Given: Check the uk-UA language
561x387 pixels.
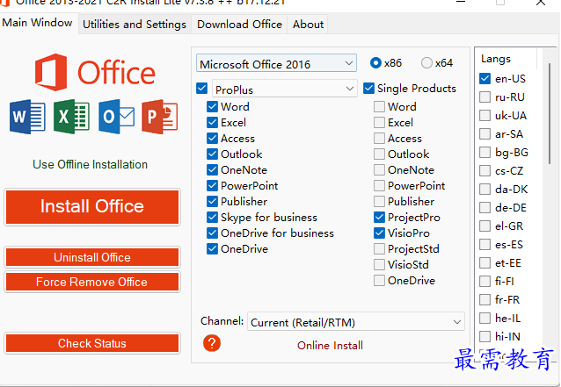Looking at the screenshot, I should [484, 115].
